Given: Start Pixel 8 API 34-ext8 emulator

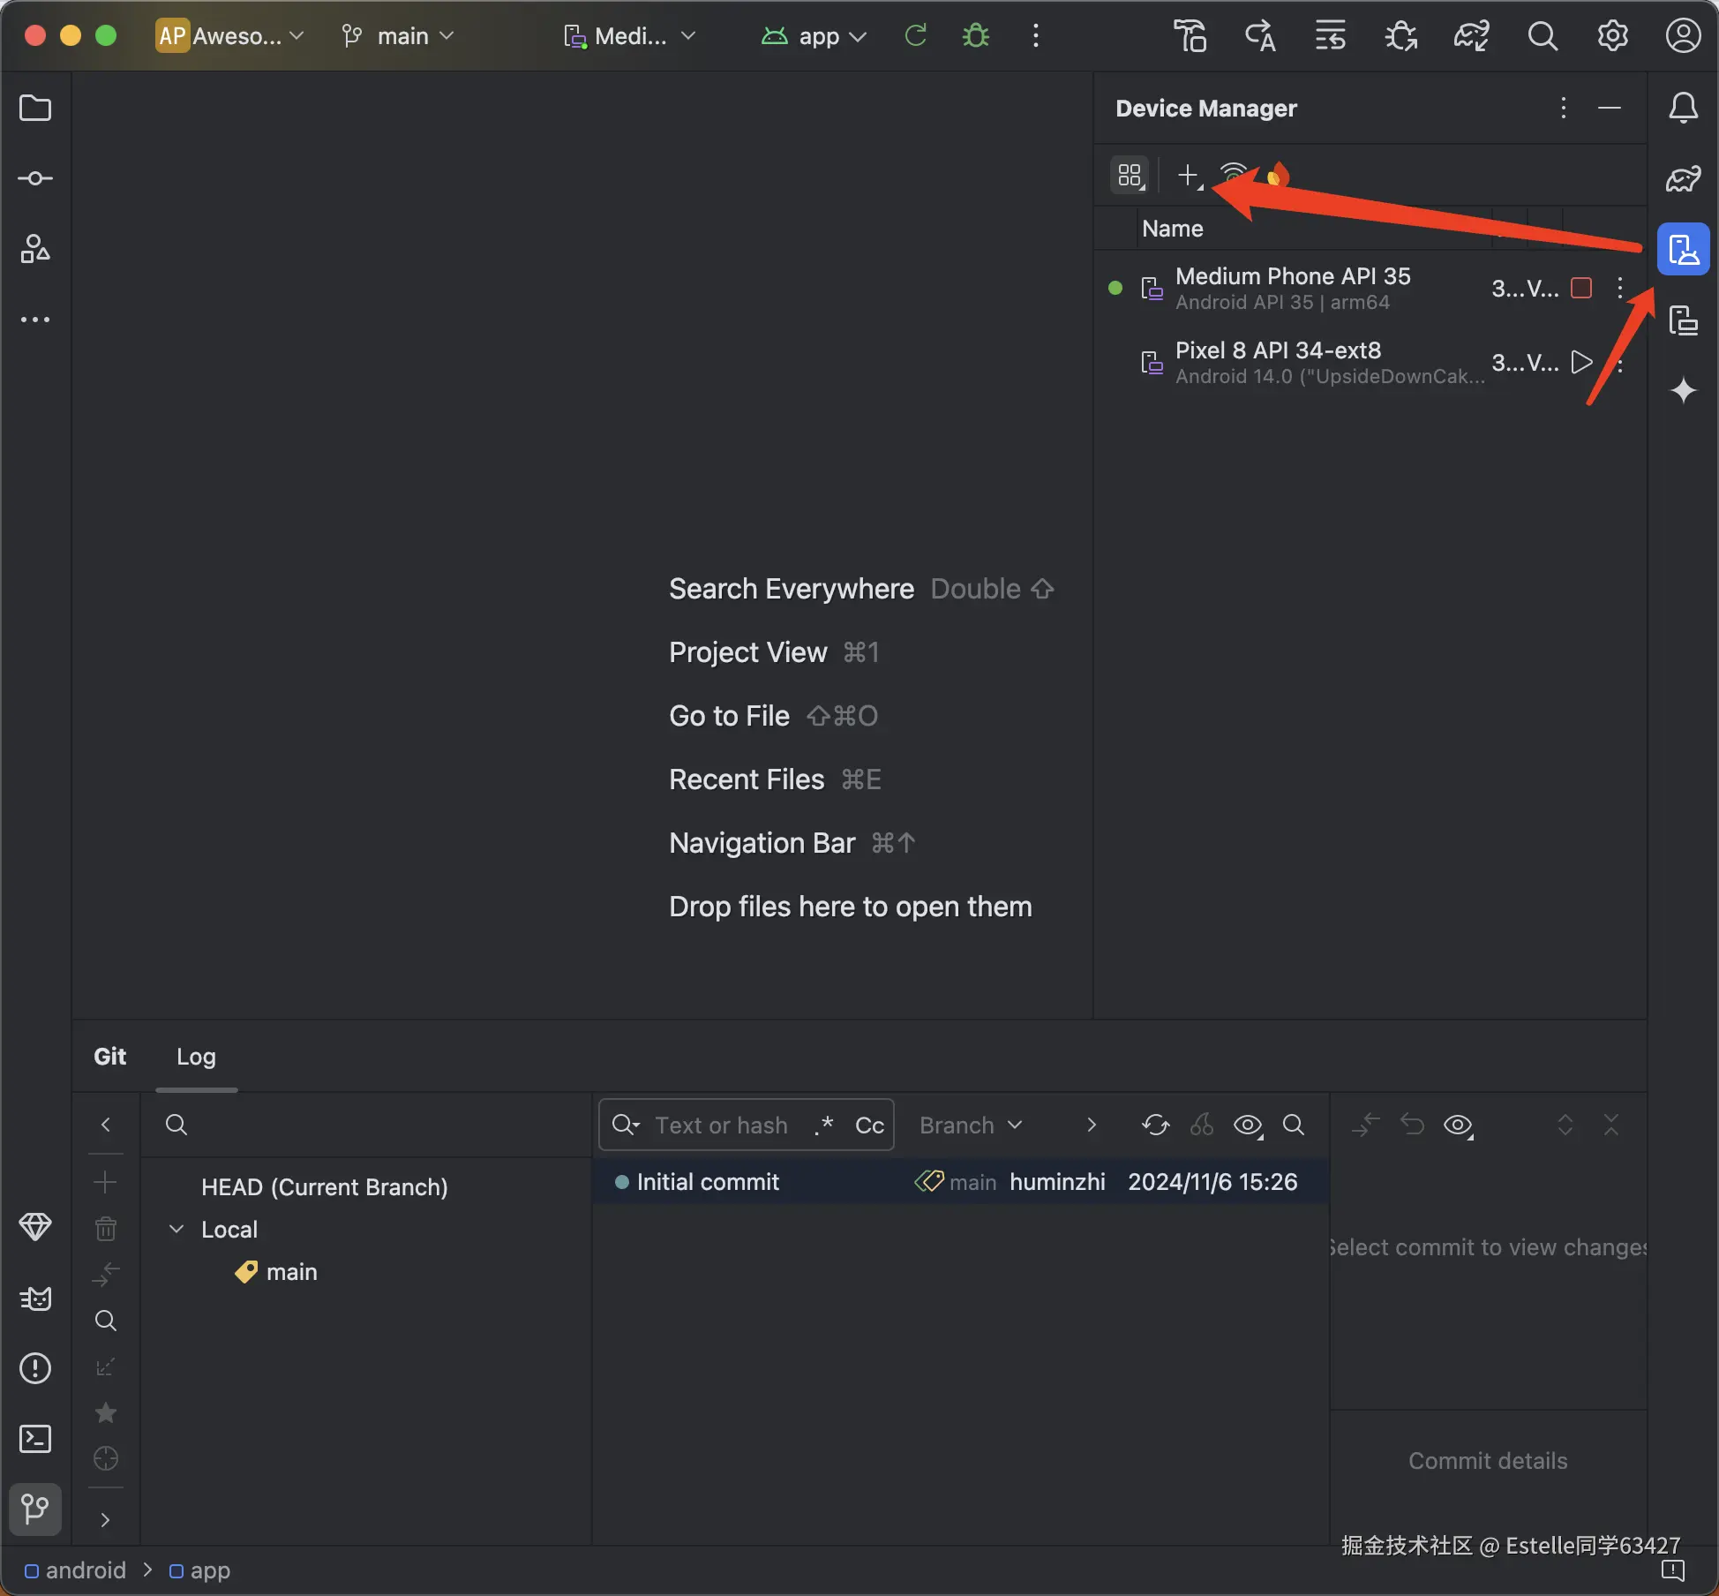Looking at the screenshot, I should click(x=1581, y=362).
